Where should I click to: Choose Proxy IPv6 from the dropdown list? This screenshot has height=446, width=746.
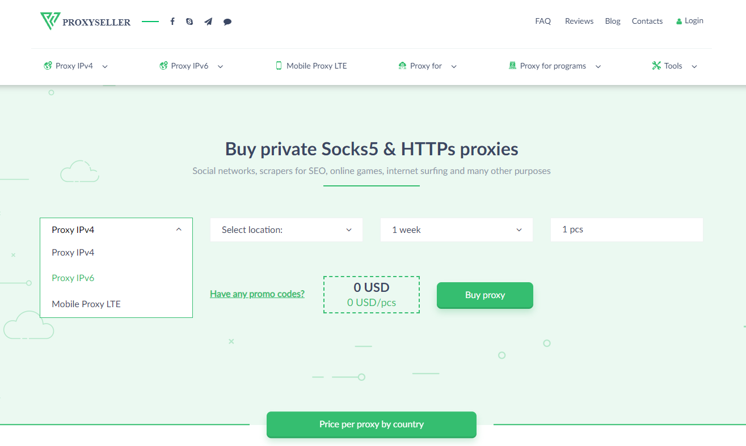tap(73, 278)
